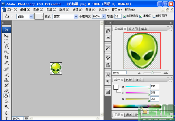Expand the icon panel dock arrows
Image resolution: width=175 pixels, height=121 pixels.
tap(110, 23)
